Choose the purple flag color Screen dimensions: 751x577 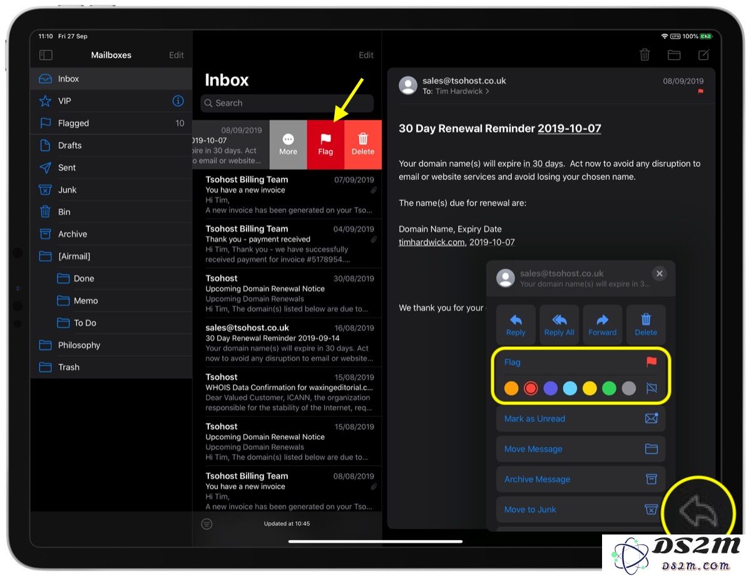(x=550, y=388)
